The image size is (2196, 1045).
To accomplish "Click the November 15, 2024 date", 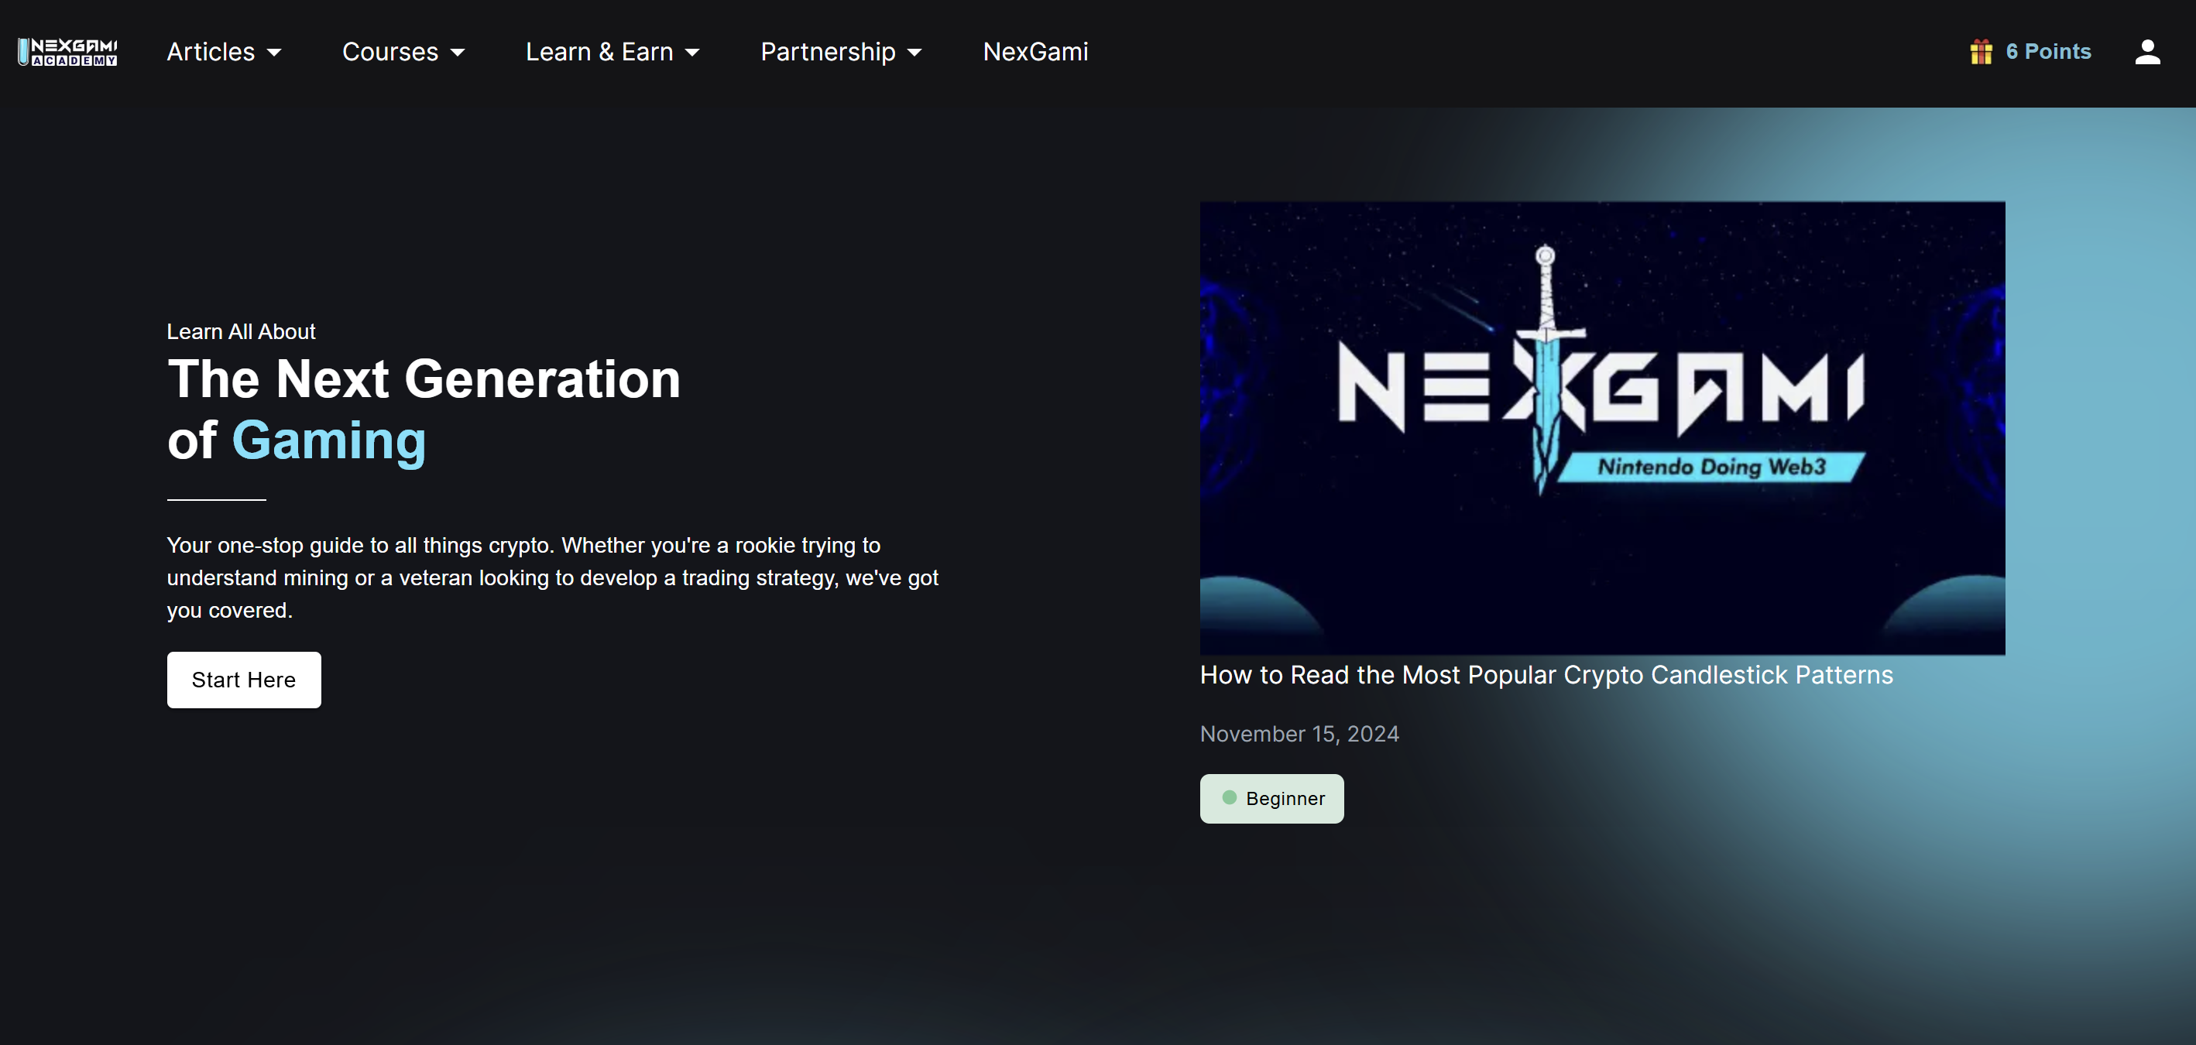I will (x=1299, y=734).
